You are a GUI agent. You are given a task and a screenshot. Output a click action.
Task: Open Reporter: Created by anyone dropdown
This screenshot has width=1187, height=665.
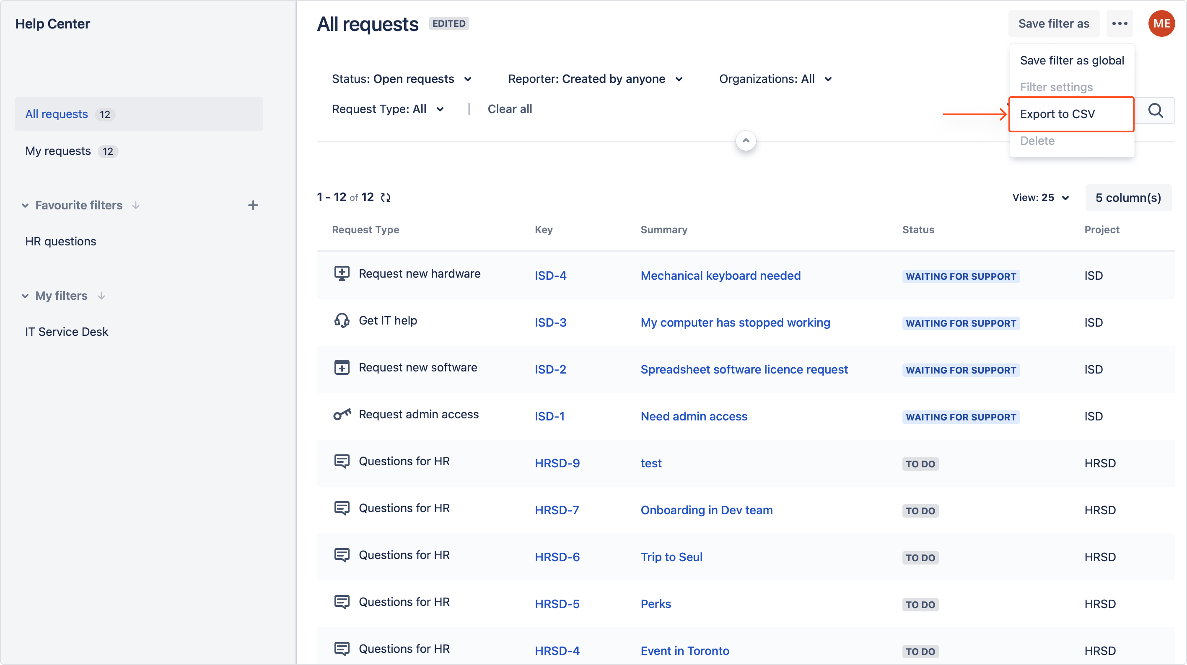tap(595, 79)
